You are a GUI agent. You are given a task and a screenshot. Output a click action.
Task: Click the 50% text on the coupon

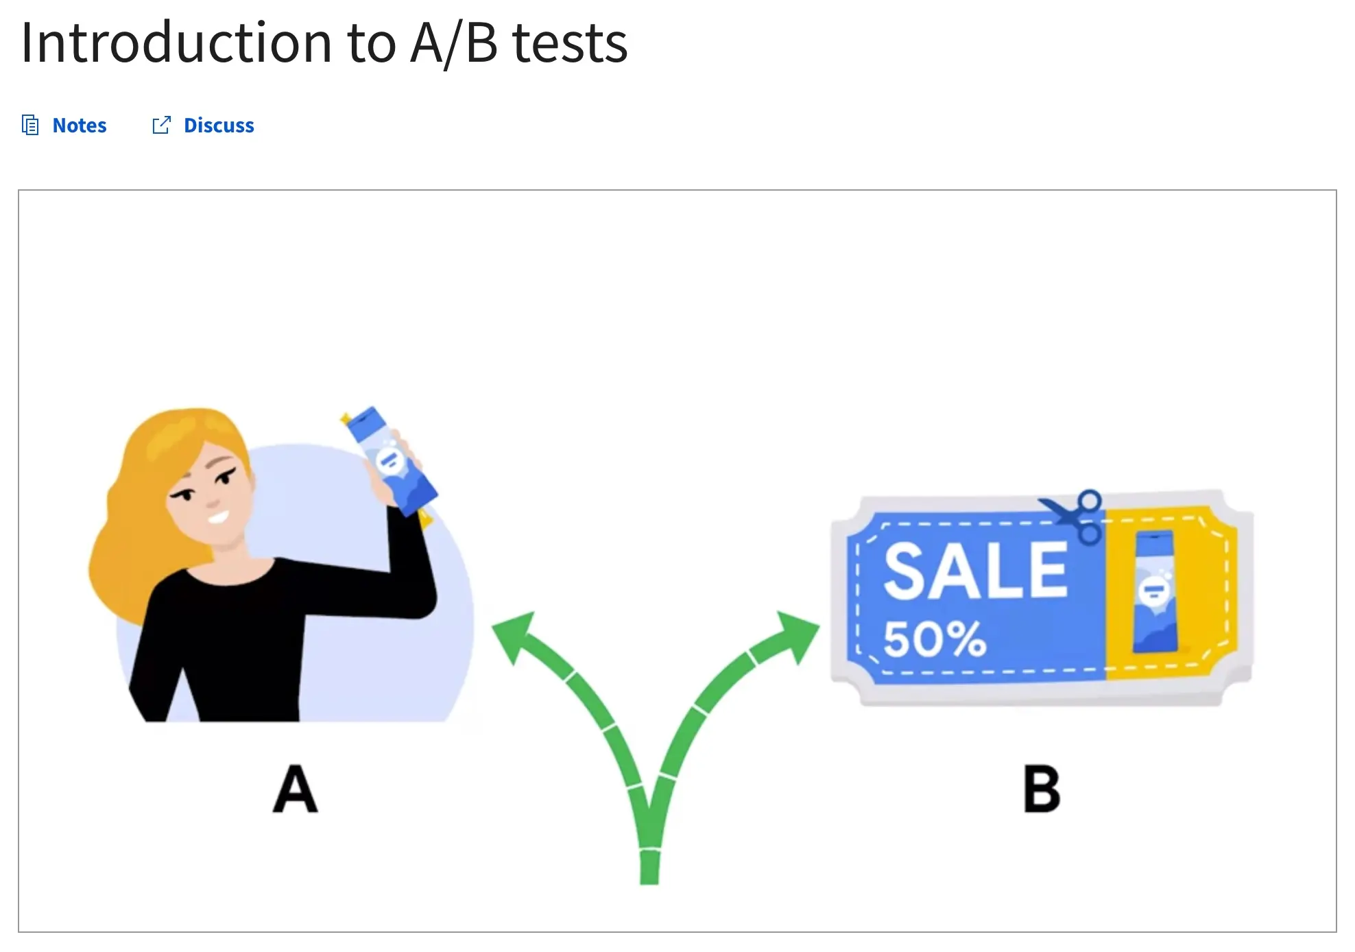click(934, 639)
